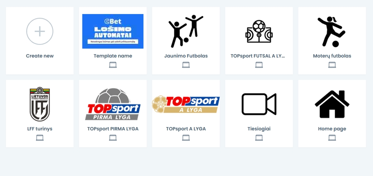Click the laptop icon under TOPsport A LYGA
Screen dimensions: 373x176
(x=186, y=138)
